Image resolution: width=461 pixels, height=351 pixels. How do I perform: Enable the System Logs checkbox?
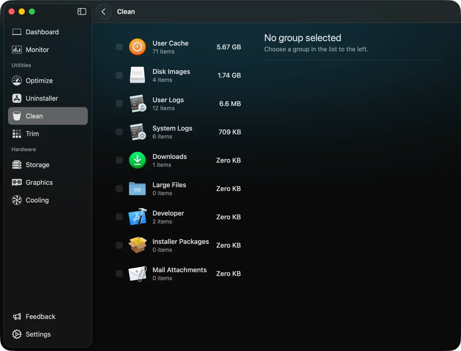tap(119, 132)
